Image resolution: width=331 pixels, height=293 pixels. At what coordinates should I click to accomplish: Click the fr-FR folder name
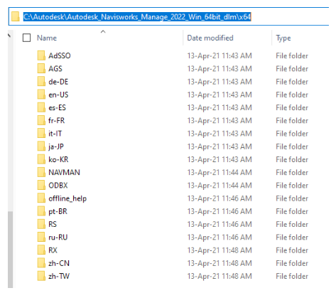(56, 121)
